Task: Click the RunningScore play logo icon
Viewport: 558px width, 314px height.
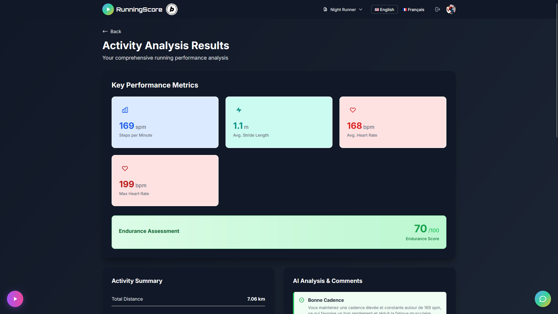Action: point(108,9)
